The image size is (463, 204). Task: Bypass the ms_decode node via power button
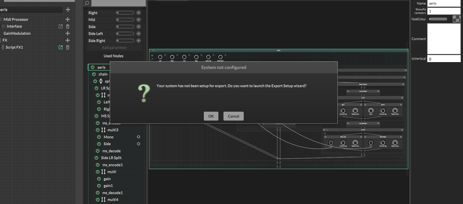(98, 151)
